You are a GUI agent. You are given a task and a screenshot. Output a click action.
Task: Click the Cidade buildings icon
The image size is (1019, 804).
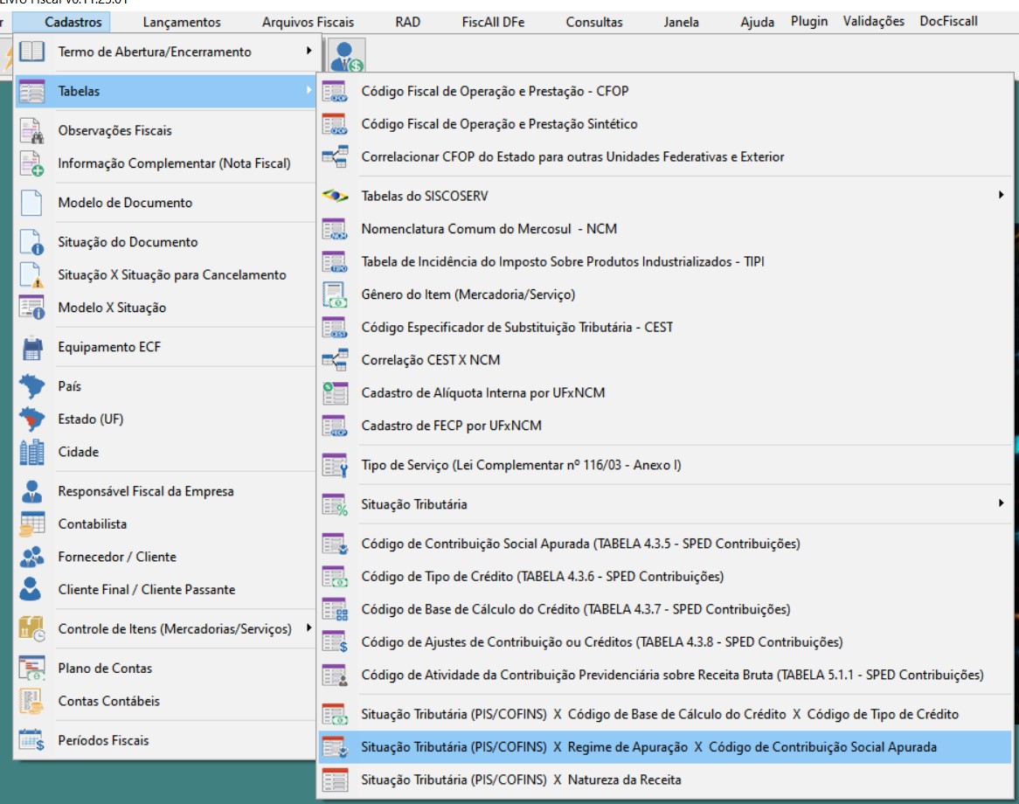31,452
